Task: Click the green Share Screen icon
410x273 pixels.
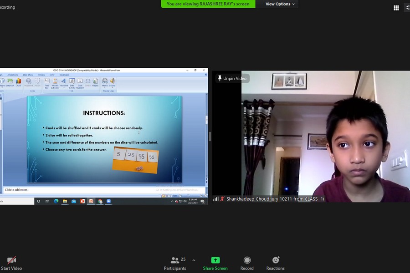Action: click(215, 260)
